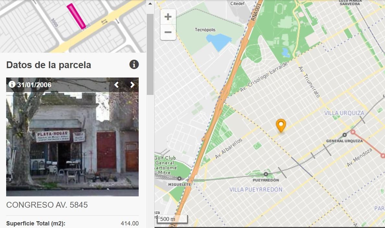Zoom out the map with minus button

pos(168,32)
